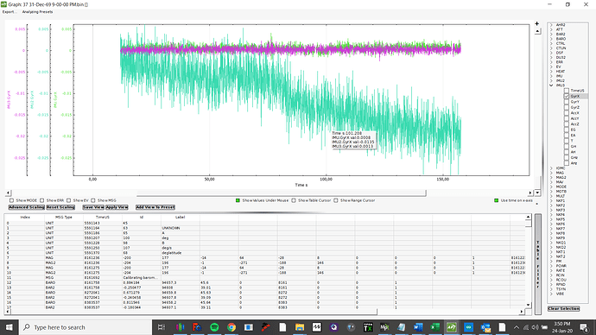Click the graph horizontal scrollbar thumb
The width and height of the screenshot is (596, 335).
[281, 193]
